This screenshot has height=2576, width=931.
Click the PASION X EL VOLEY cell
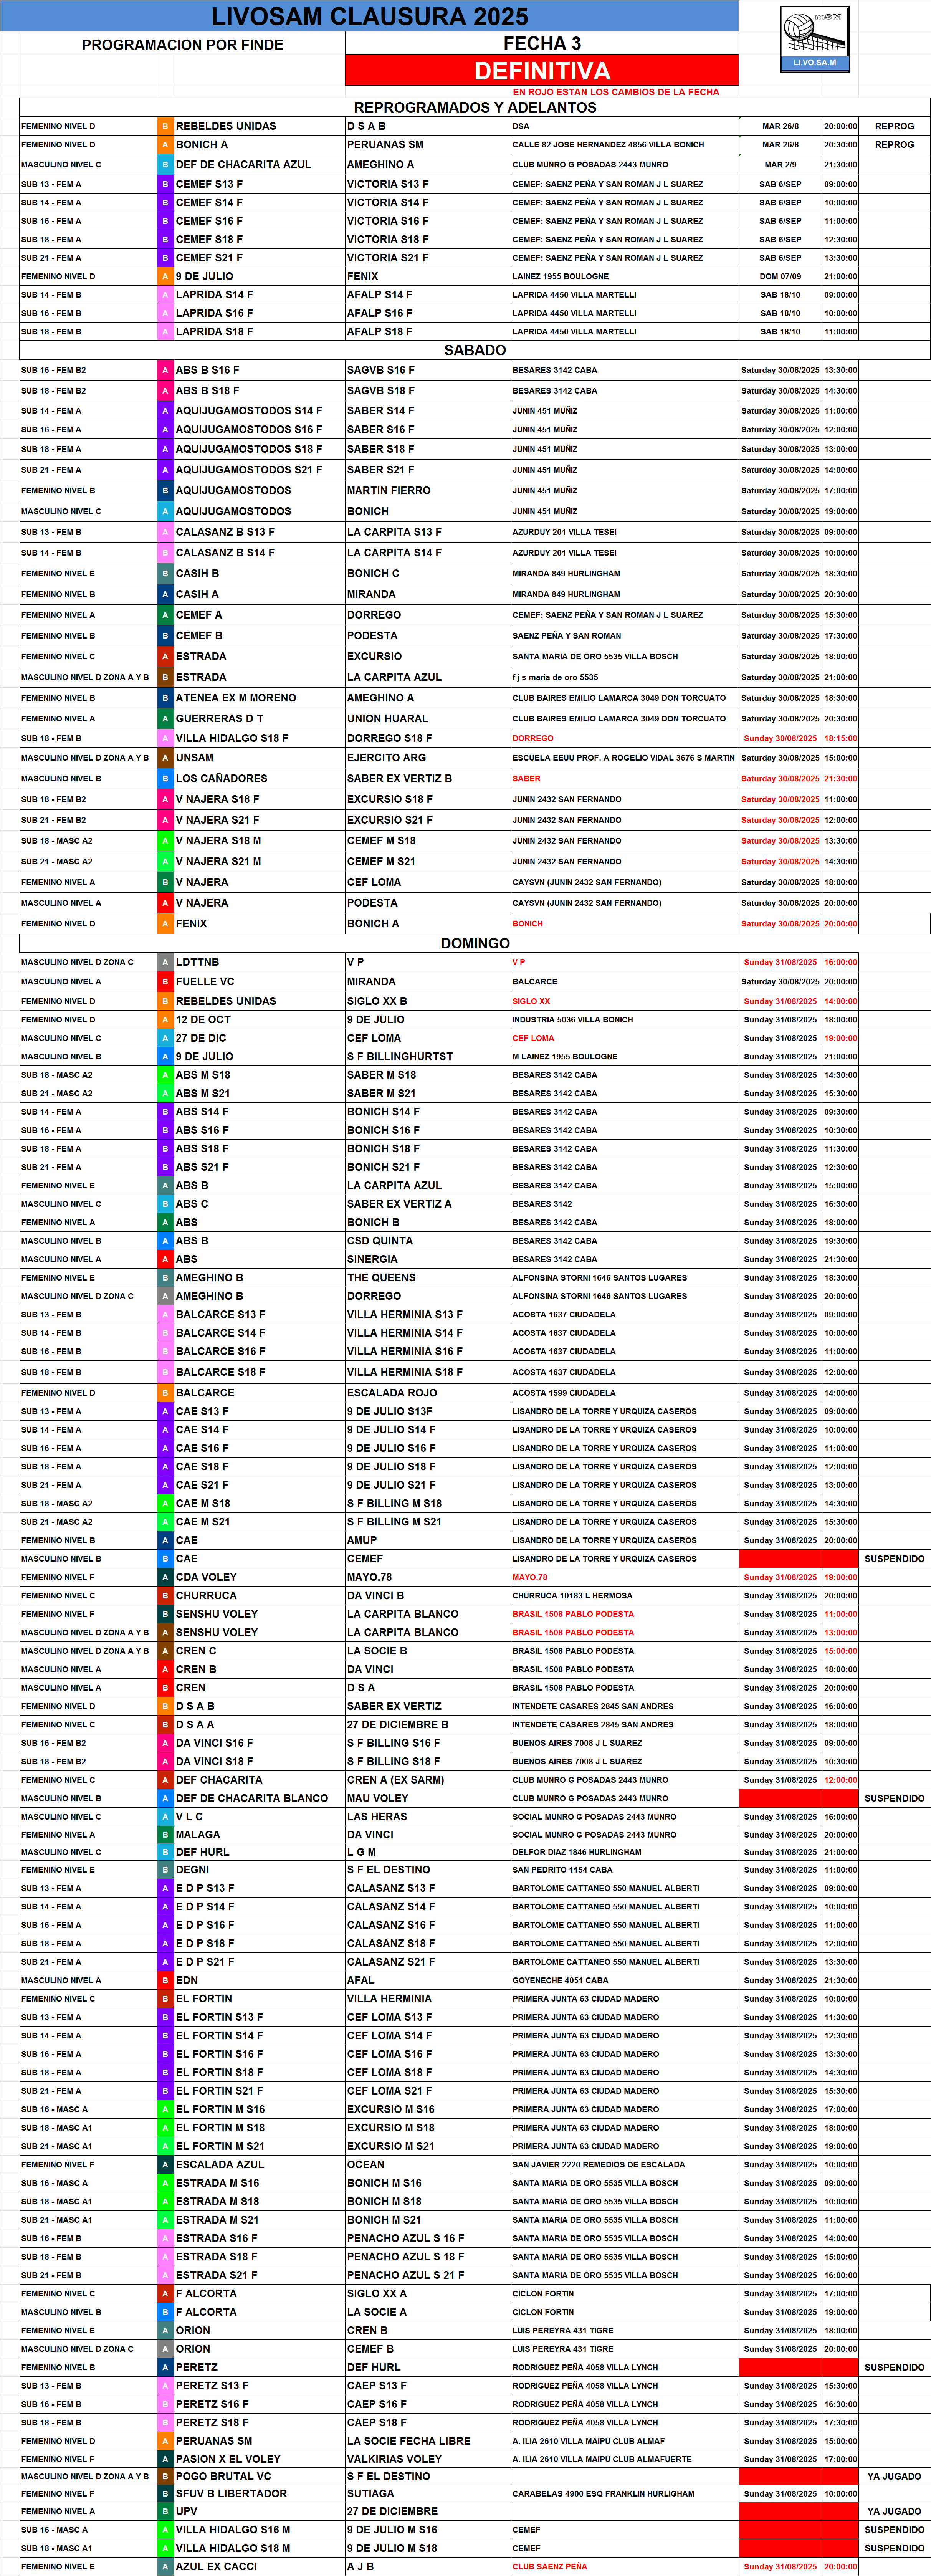point(228,2459)
